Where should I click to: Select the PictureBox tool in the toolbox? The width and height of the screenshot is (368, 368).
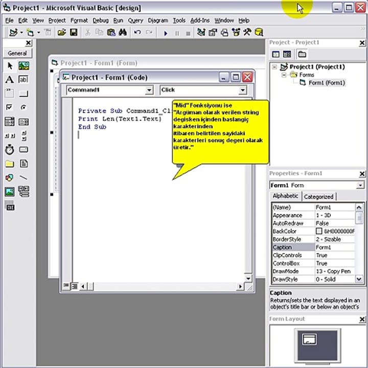[24, 66]
